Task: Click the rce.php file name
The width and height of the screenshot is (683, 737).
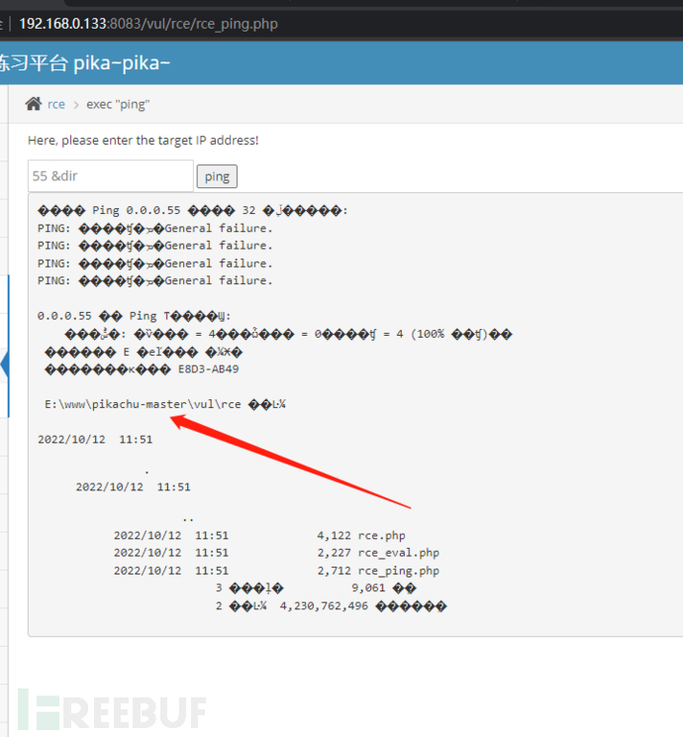Action: (381, 535)
